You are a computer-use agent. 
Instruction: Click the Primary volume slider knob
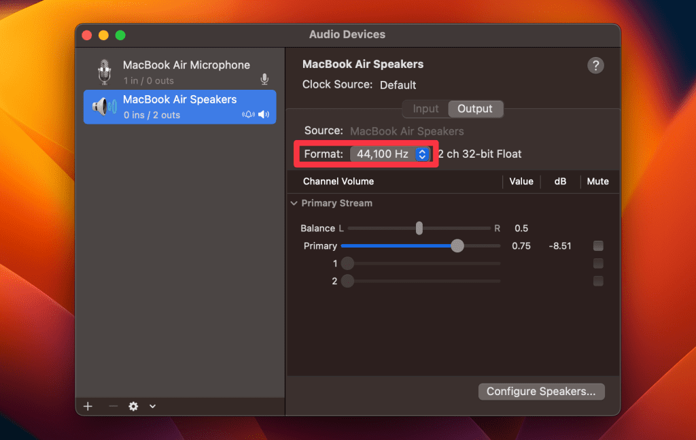457,246
